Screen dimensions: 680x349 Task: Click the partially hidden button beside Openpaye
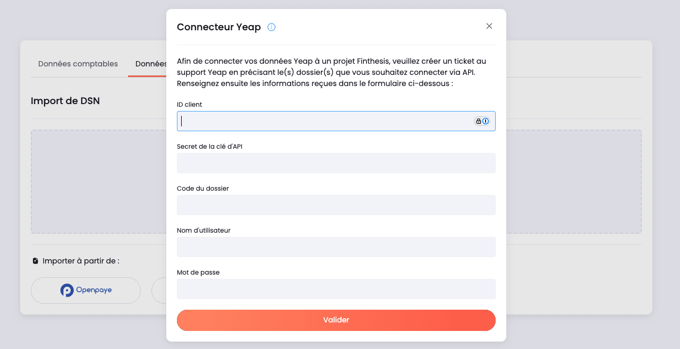tap(159, 290)
